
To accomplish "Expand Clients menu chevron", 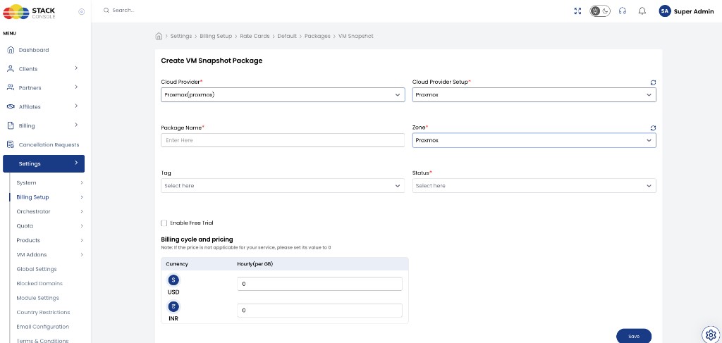I will point(76,68).
